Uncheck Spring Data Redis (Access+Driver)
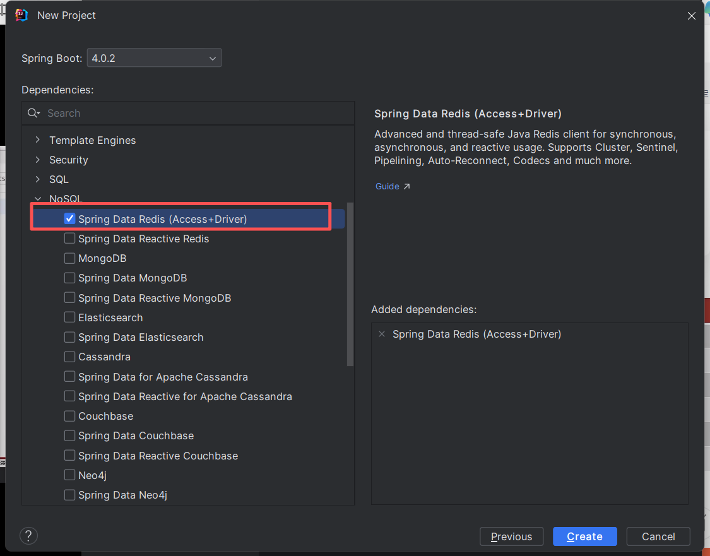Screen dimensions: 710x556 [x=69, y=219]
